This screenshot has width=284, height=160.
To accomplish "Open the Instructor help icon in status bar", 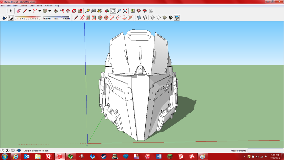I will click(x=19, y=150).
